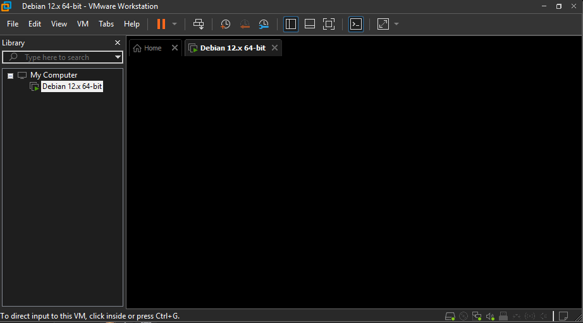Toggle the console view button

(x=356, y=24)
